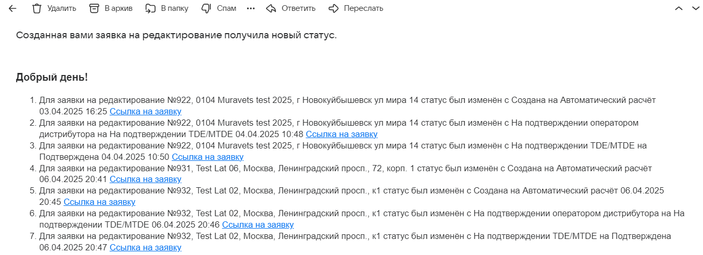
Task: Click the Move to folder icon
Action: [150, 8]
